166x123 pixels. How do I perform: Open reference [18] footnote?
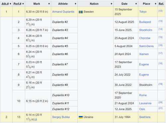click(x=160, y=64)
